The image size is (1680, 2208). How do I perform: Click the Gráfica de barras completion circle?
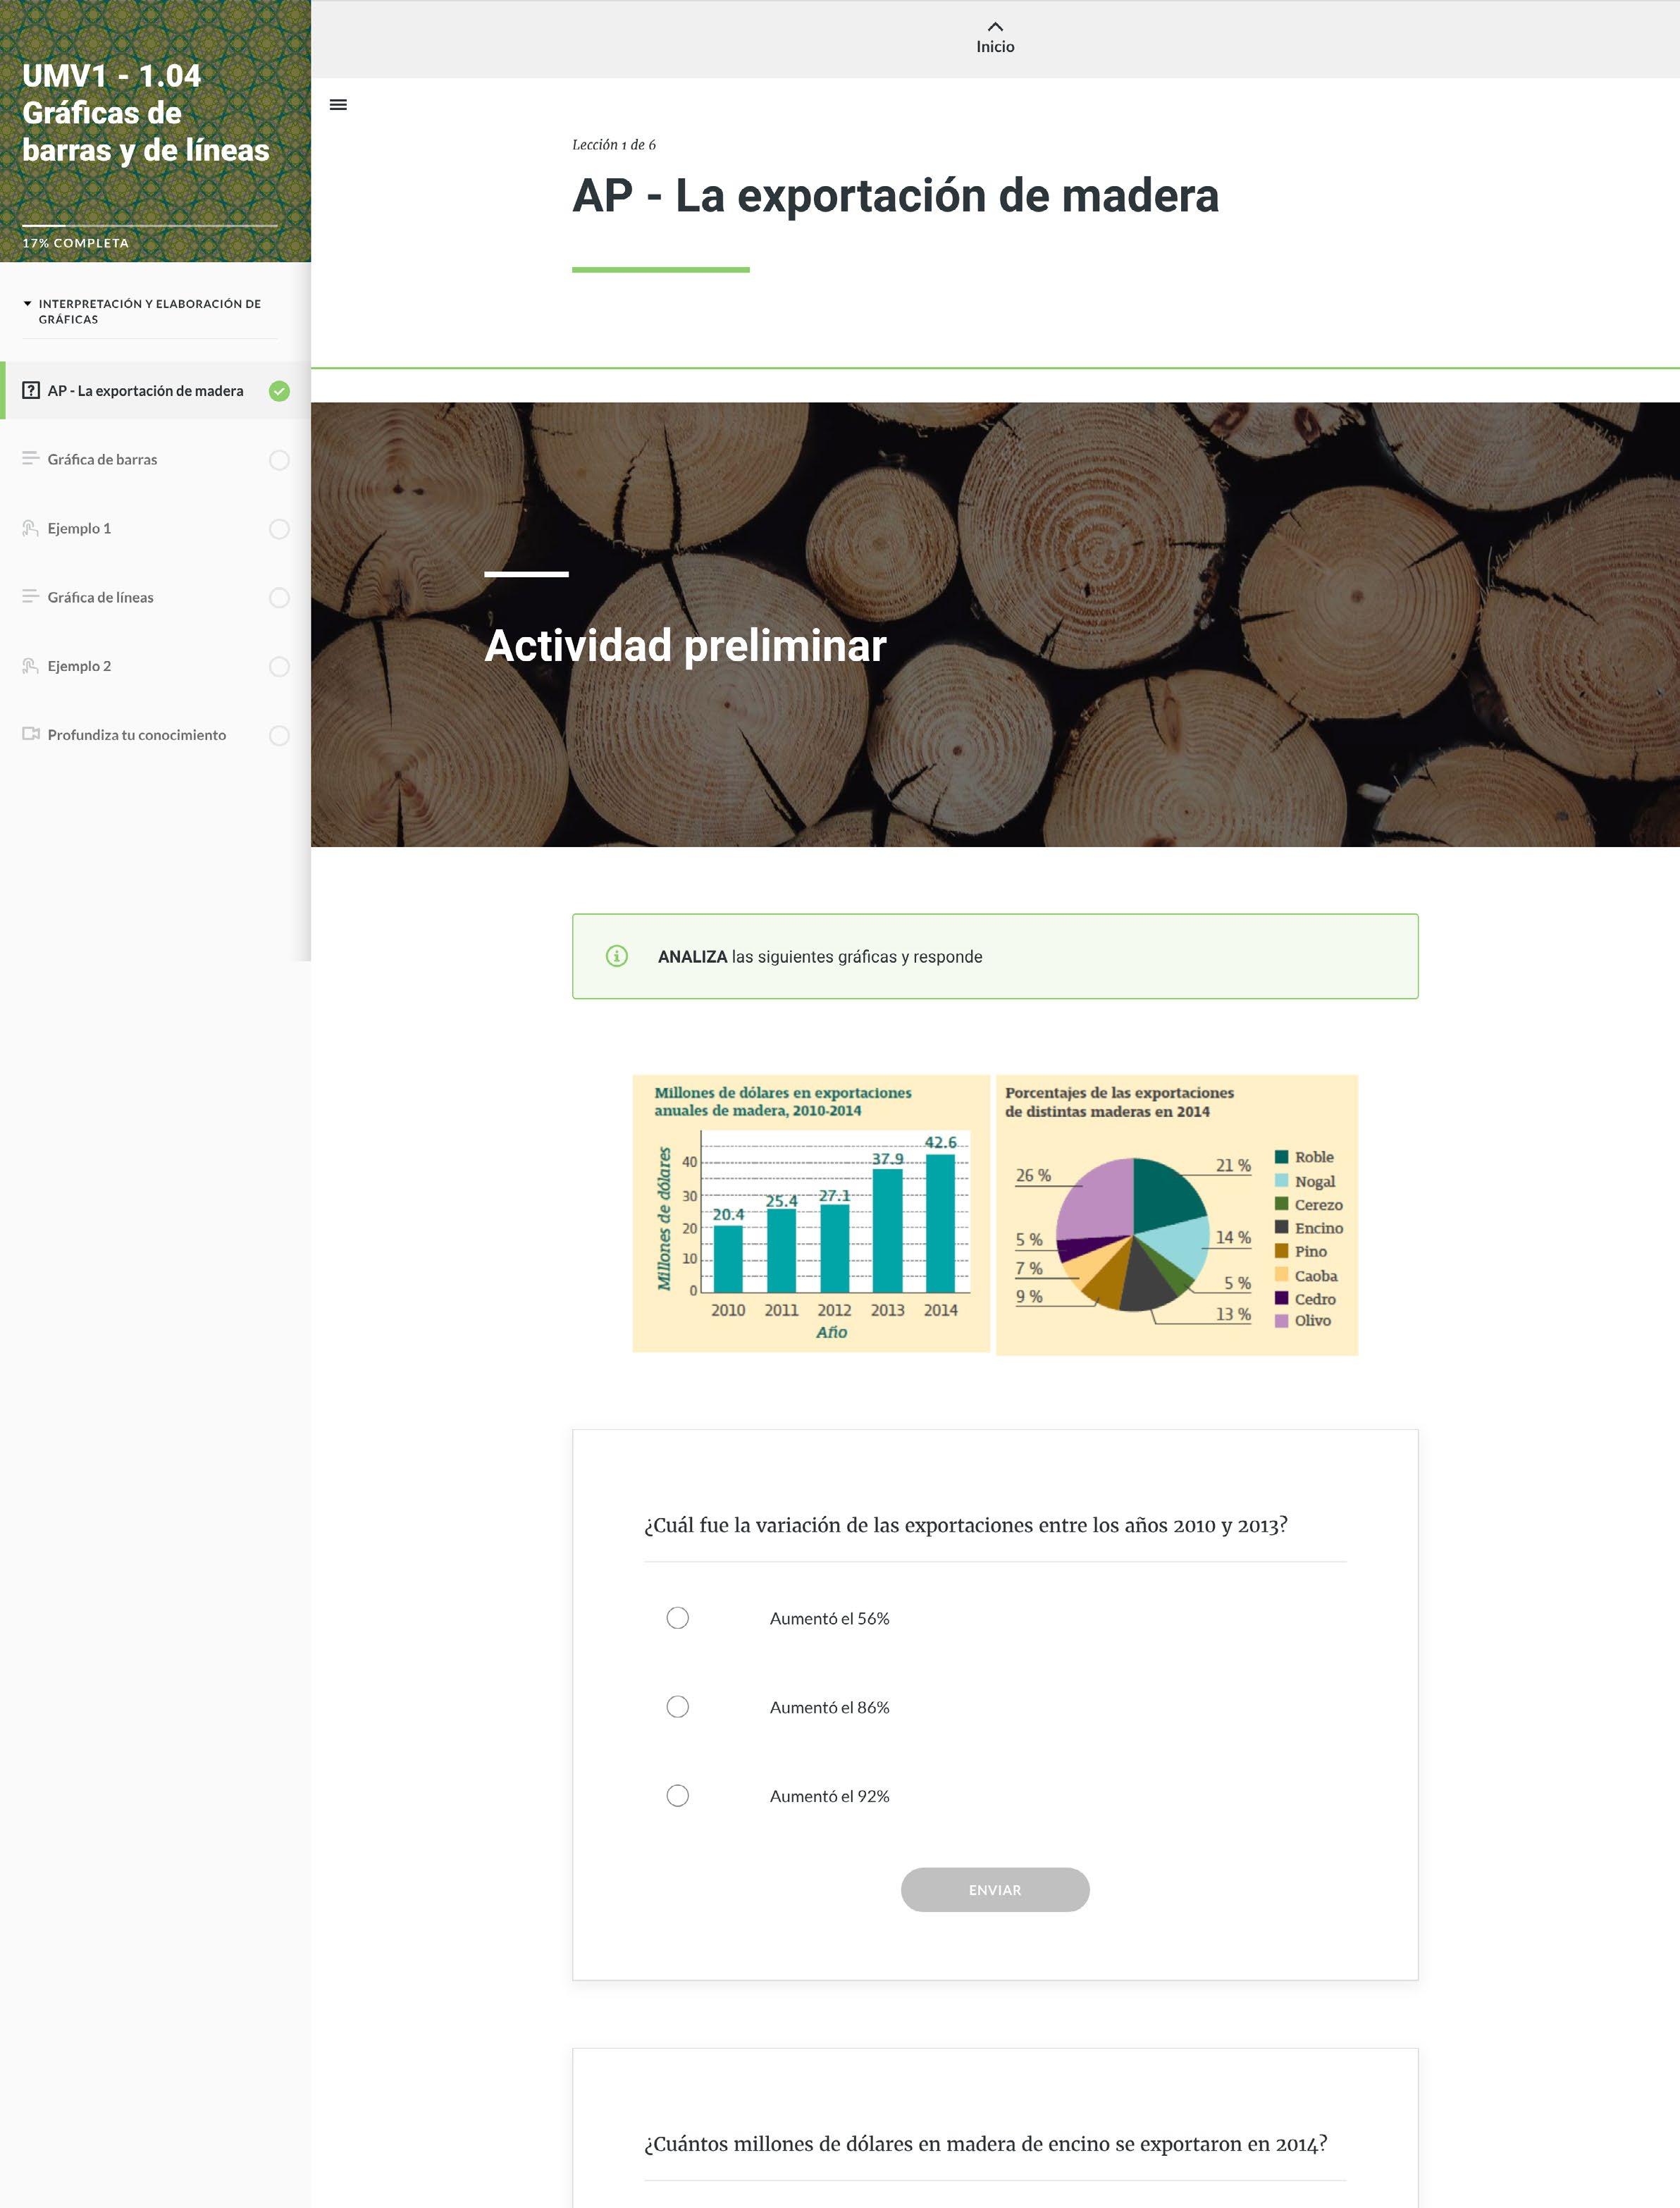[280, 460]
